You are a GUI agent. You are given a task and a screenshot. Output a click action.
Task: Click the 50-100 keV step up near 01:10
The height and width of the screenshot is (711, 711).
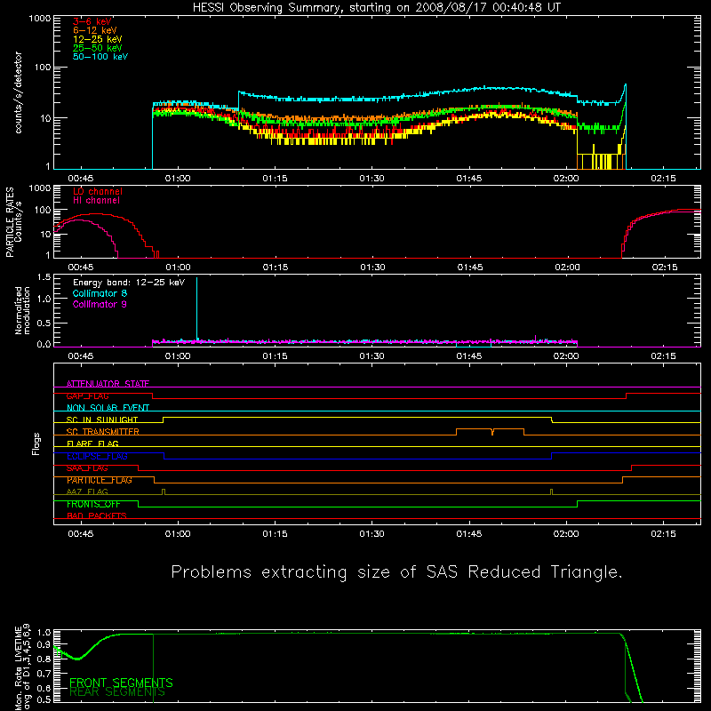tap(238, 100)
